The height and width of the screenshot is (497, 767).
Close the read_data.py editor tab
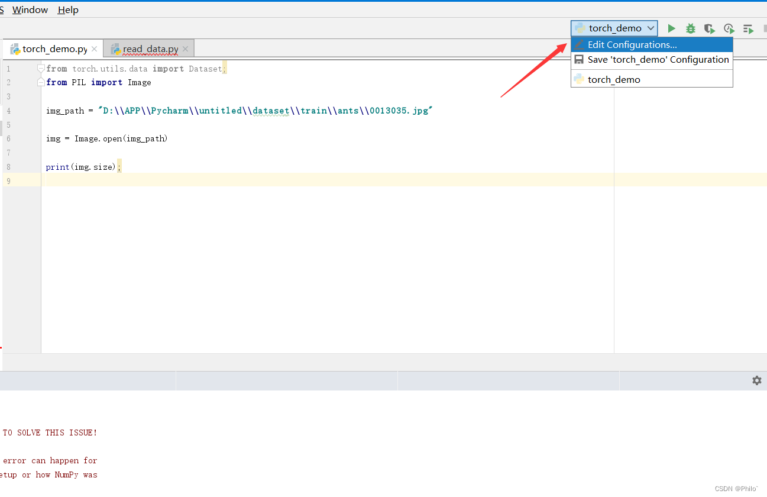(185, 49)
